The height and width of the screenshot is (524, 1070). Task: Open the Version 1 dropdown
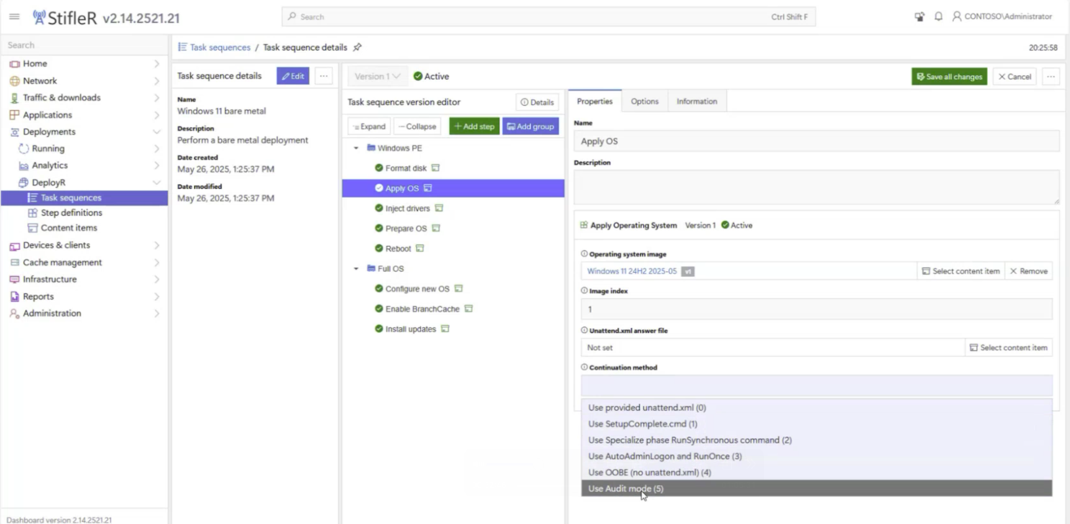(x=377, y=76)
